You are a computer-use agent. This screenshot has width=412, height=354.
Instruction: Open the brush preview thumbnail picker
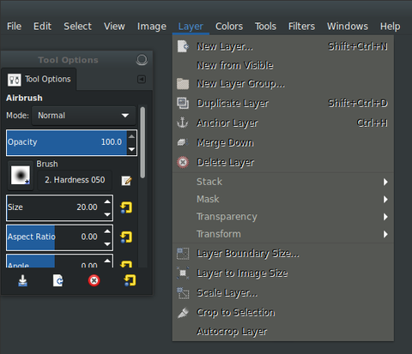(21, 176)
